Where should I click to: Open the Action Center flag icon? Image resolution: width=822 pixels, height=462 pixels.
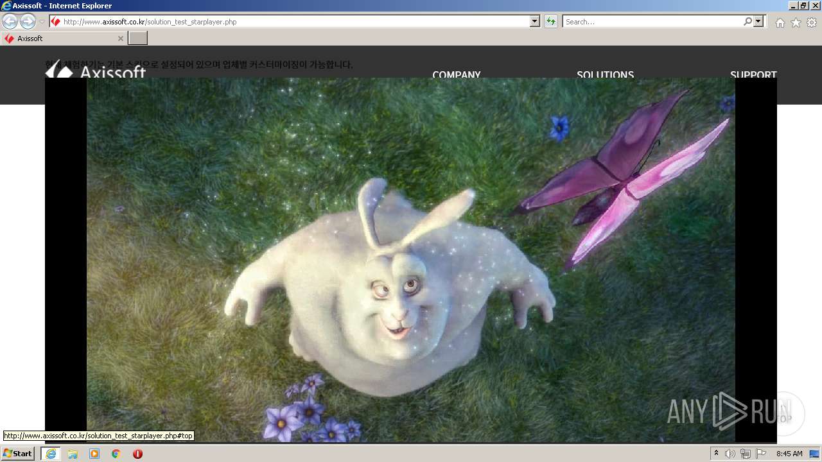tap(761, 454)
